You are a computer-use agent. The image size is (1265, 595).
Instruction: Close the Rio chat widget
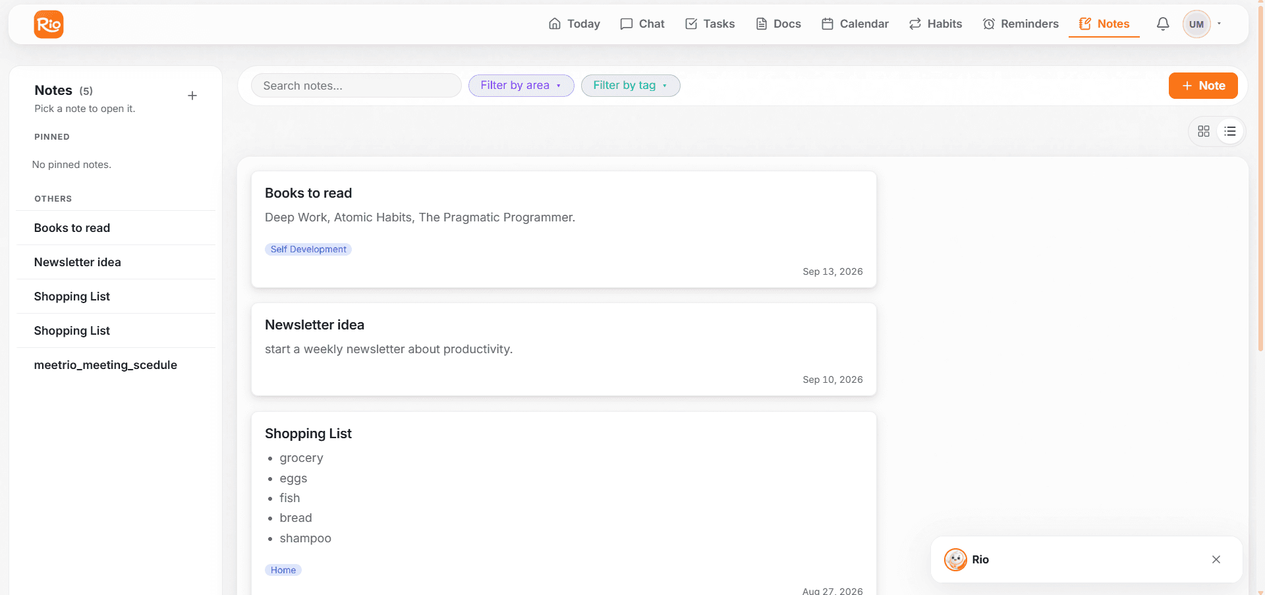point(1216,559)
